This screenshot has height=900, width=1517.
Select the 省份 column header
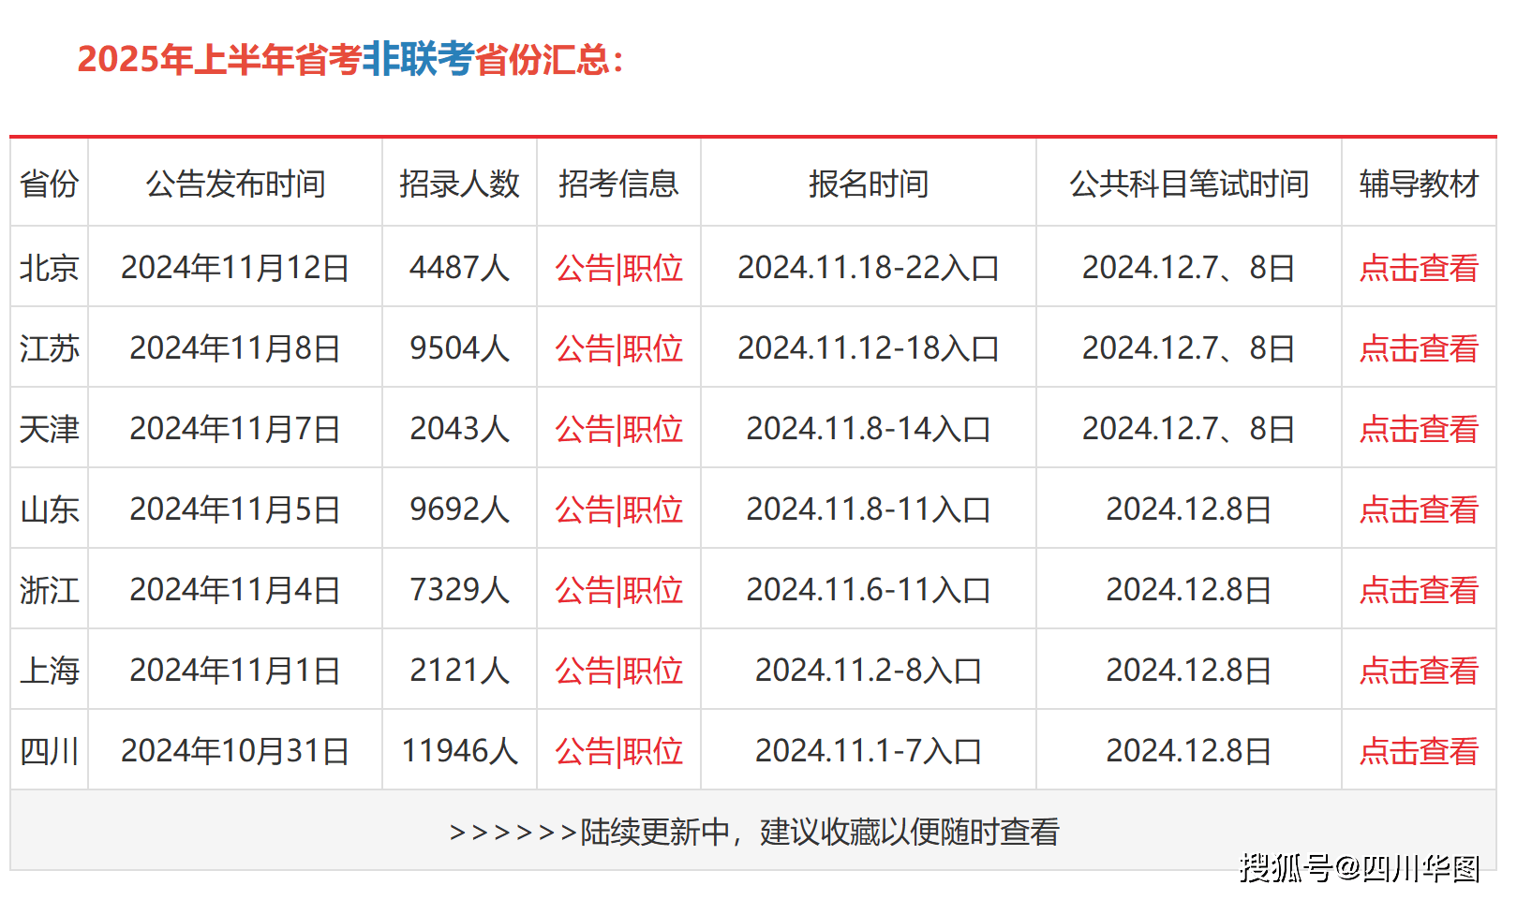[x=49, y=184]
